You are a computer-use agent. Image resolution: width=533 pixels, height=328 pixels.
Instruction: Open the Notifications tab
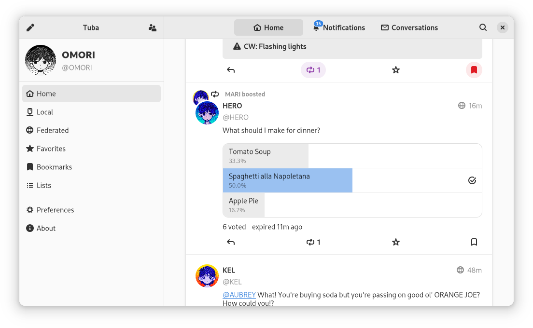(x=339, y=27)
